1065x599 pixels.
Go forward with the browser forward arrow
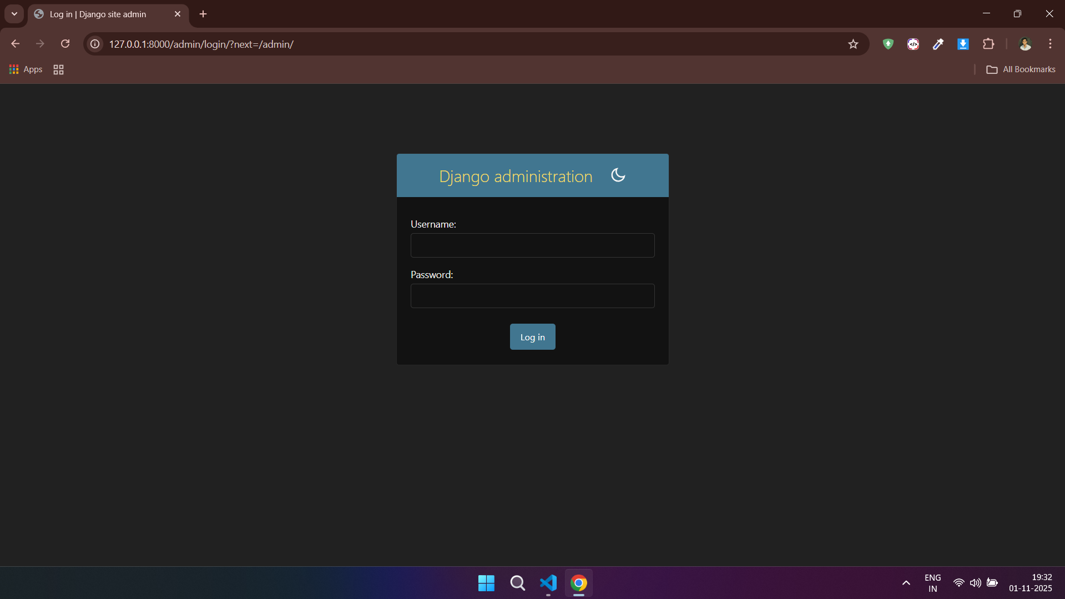pos(40,44)
